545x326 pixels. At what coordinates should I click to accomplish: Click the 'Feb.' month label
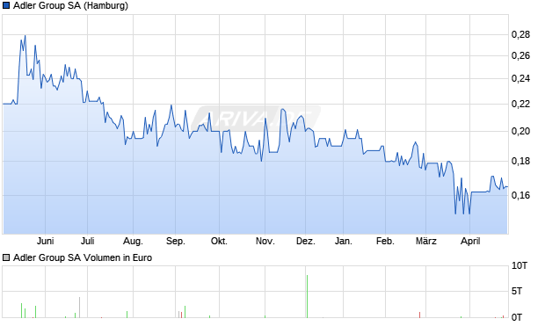pos(385,241)
